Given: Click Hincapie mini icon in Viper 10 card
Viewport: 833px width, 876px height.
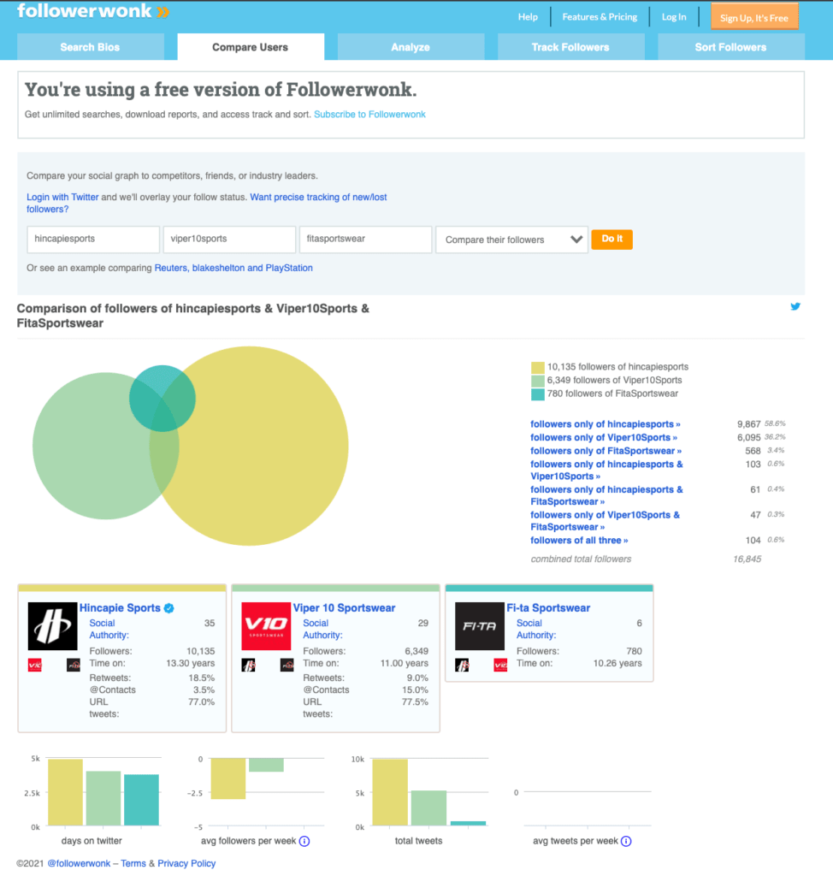Looking at the screenshot, I should pyautogui.click(x=248, y=665).
